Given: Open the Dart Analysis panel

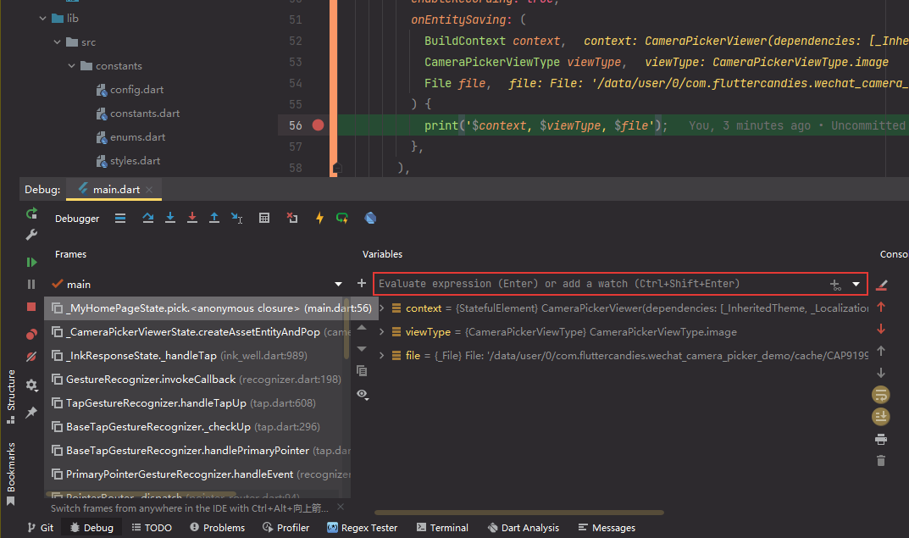Looking at the screenshot, I should tap(523, 527).
